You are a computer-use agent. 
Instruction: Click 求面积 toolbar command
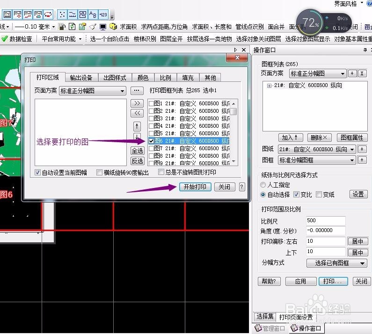[128, 27]
